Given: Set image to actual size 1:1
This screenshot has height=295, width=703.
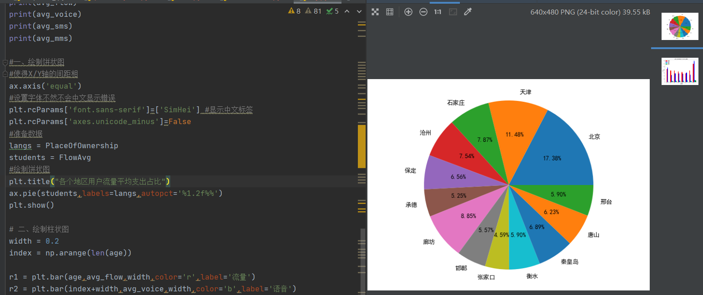Looking at the screenshot, I should (x=438, y=12).
